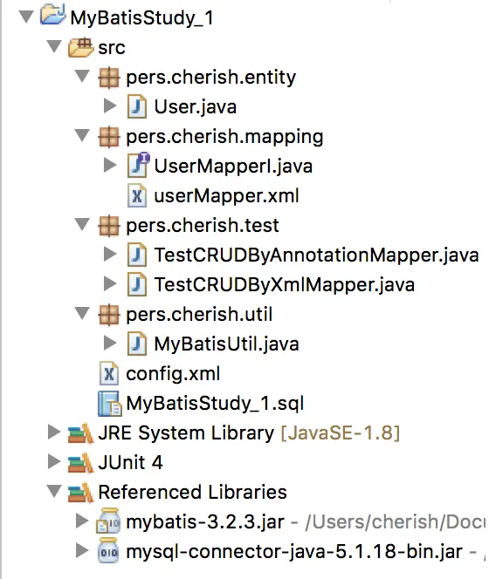The height and width of the screenshot is (579, 489).
Task: Select the pers.cherish.test package
Action: tap(203, 225)
